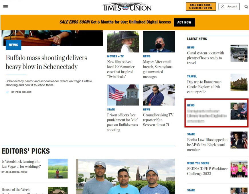This screenshot has width=249, height=194.
Task: Click NEWS label above Mayor article
Action: (x=147, y=56)
